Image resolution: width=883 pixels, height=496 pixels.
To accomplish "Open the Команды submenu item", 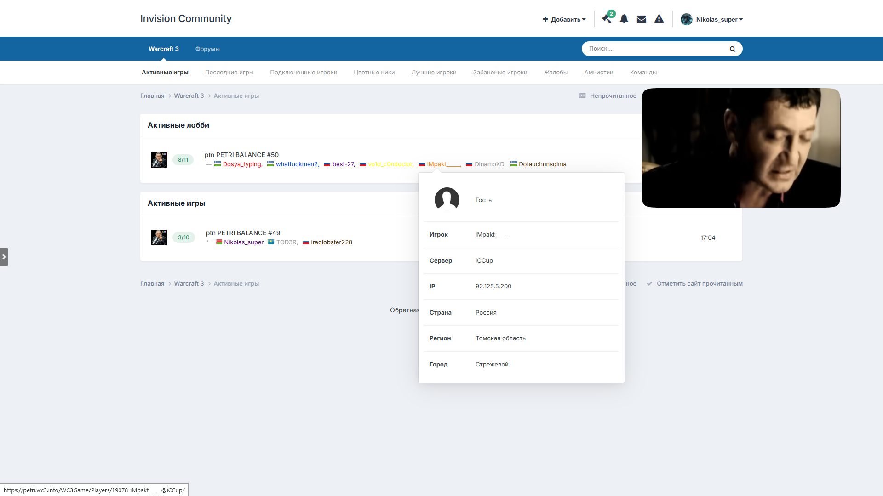I will coord(643,72).
